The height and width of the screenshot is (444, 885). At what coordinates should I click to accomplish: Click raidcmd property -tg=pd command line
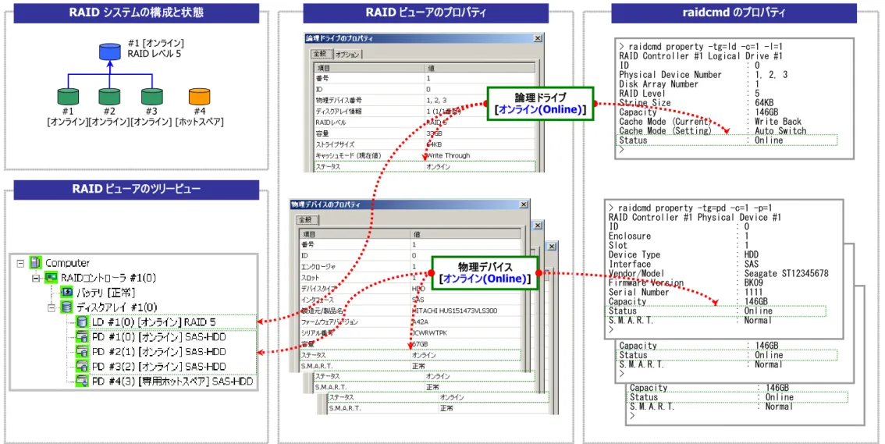tap(691, 208)
